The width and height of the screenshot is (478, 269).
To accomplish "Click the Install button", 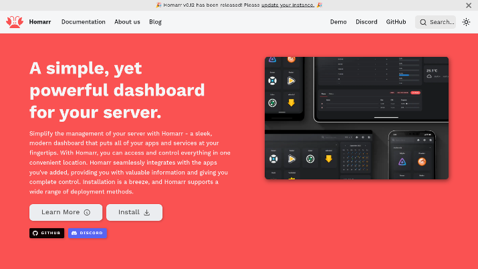I will click(x=134, y=212).
